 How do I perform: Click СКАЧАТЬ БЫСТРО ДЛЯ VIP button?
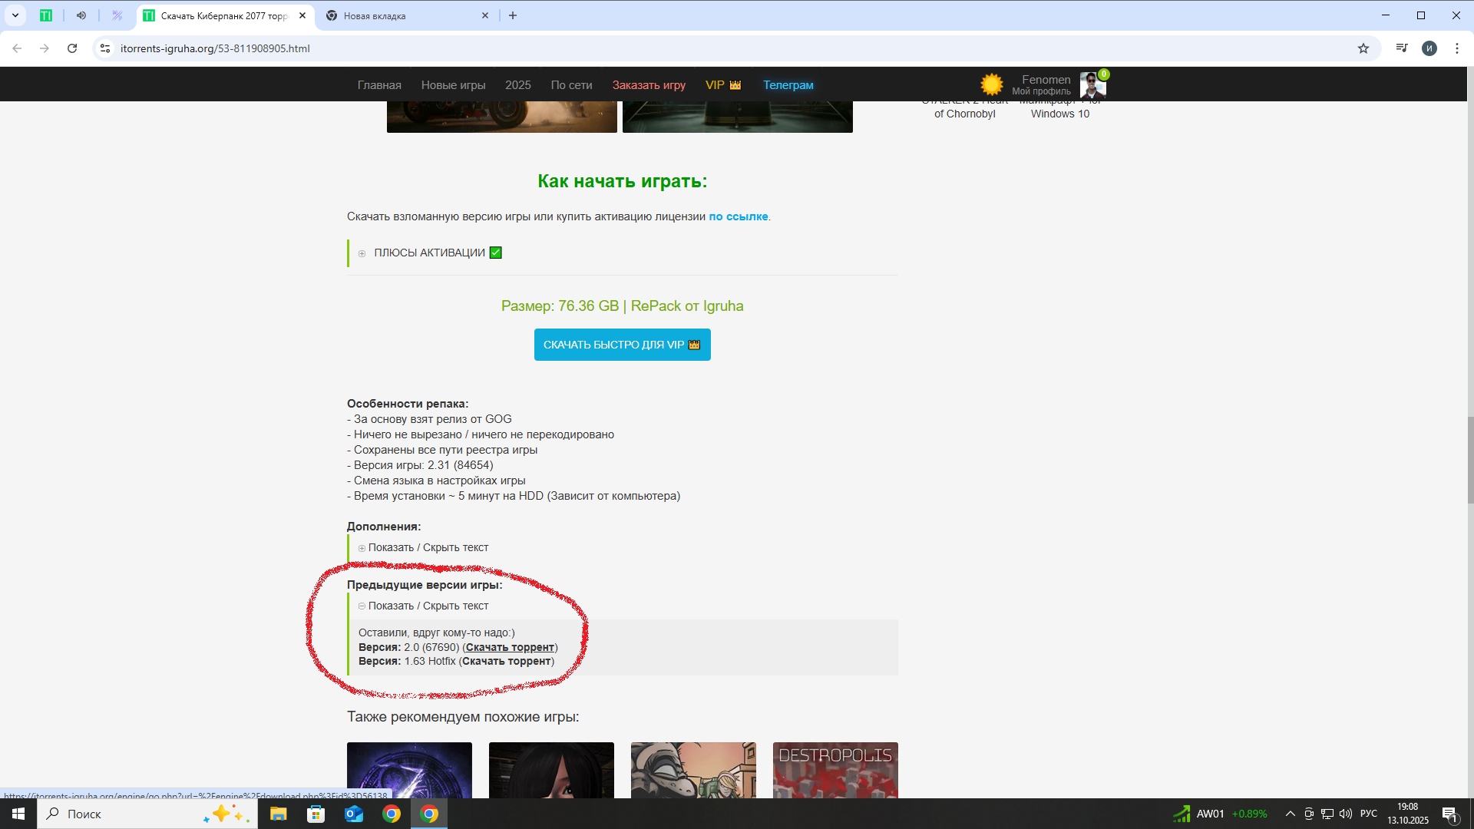click(x=622, y=345)
